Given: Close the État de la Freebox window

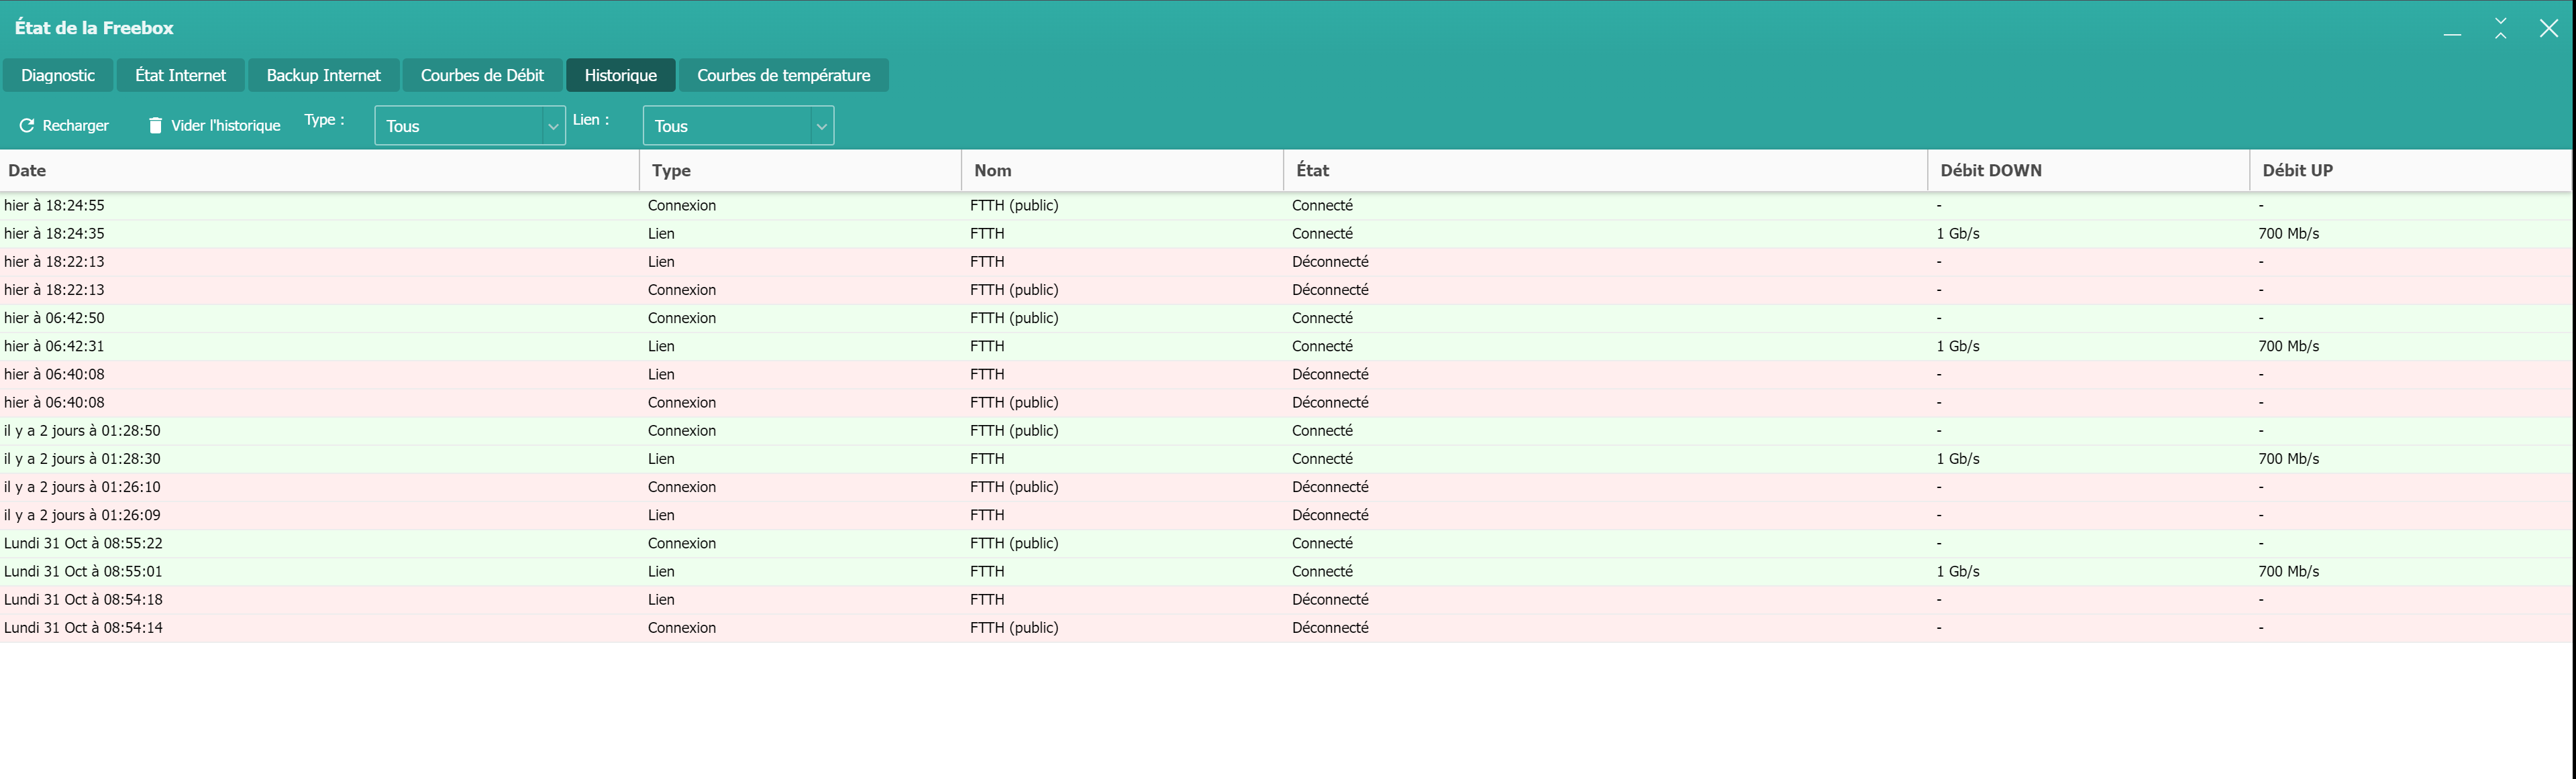Looking at the screenshot, I should click(2548, 28).
